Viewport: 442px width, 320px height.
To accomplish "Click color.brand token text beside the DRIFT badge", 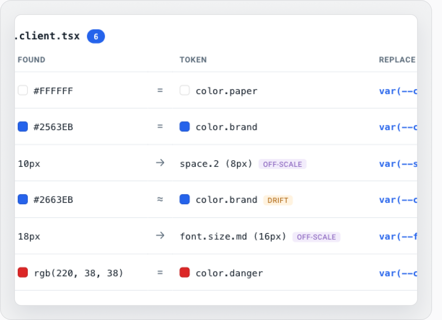I will click(227, 200).
